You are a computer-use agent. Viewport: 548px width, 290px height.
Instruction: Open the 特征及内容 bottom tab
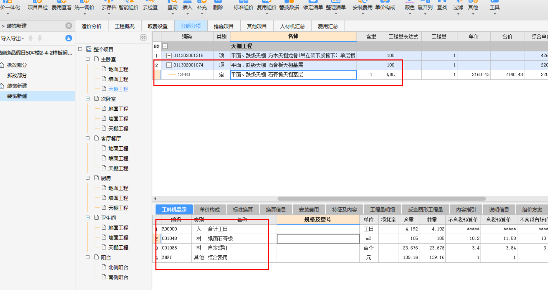345,209
